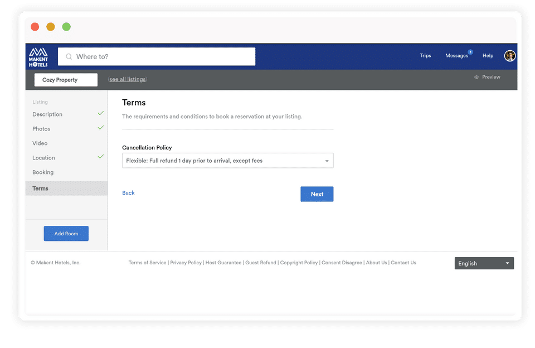The image size is (535, 348).
Task: Click the green macOS window button
Action: click(x=66, y=27)
